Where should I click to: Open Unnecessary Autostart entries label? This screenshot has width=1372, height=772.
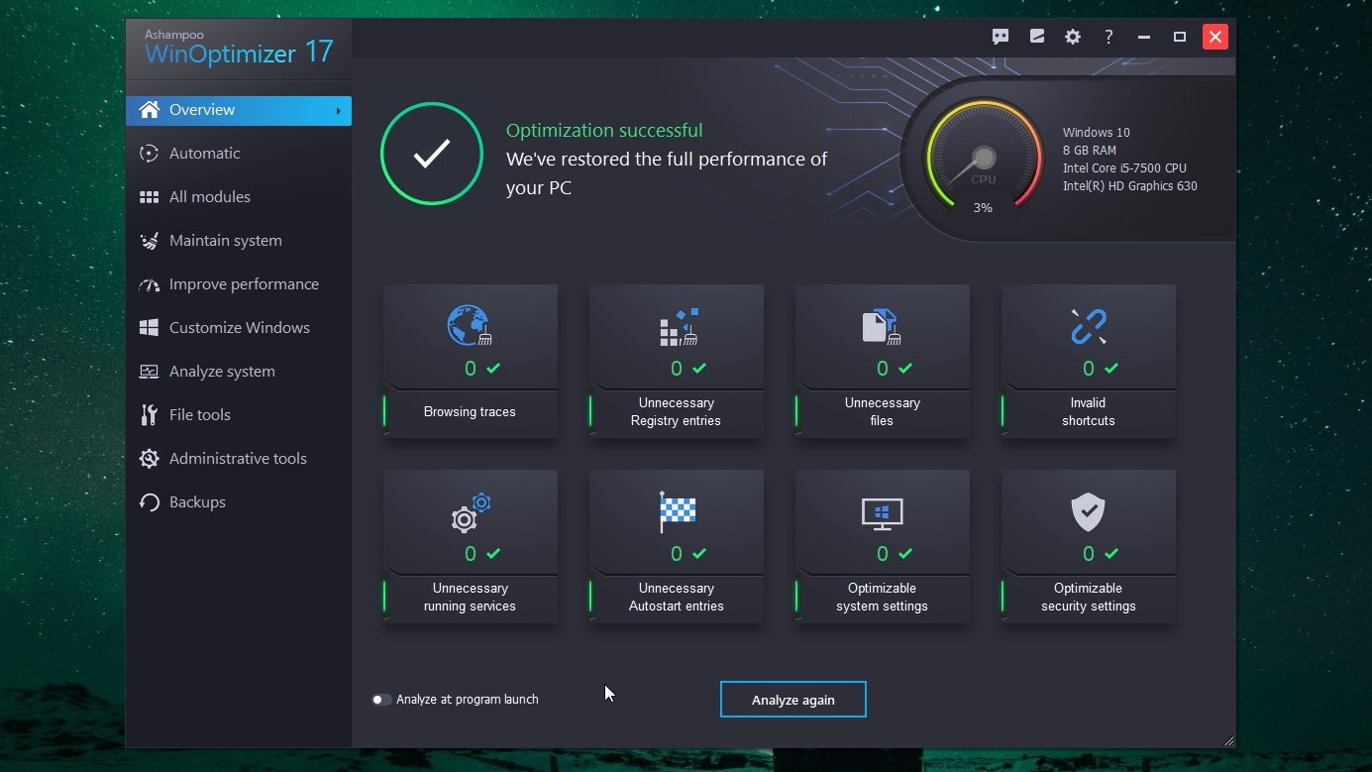[676, 598]
